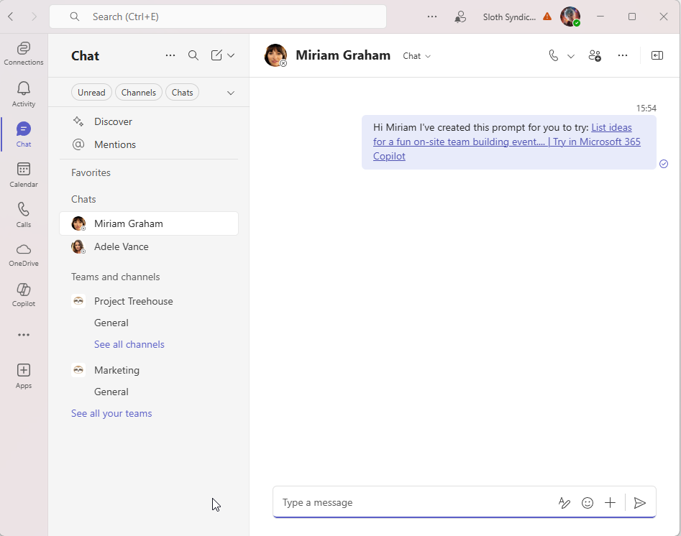Open the emoji picker

(588, 502)
